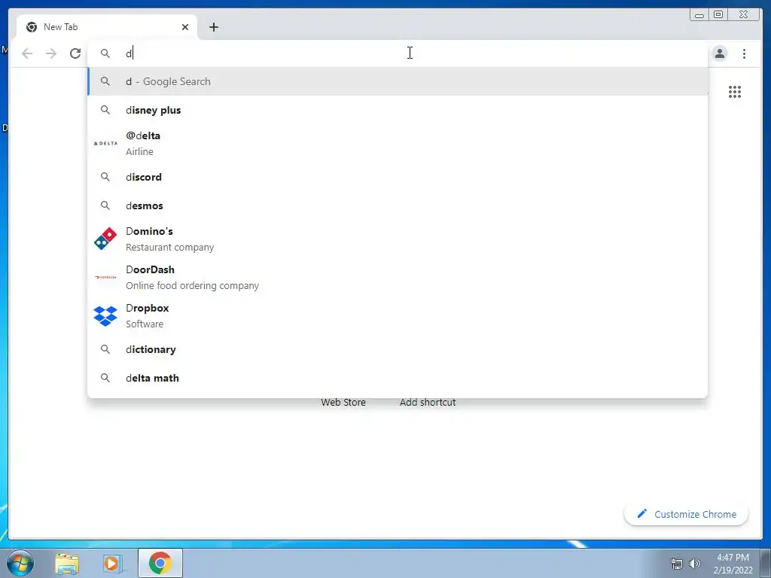Open Windows Explorer from the taskbar
This screenshot has width=771, height=578.
tap(67, 563)
